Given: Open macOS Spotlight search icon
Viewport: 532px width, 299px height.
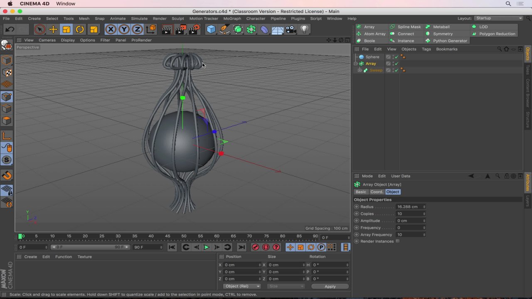Looking at the screenshot, I should (508, 4).
